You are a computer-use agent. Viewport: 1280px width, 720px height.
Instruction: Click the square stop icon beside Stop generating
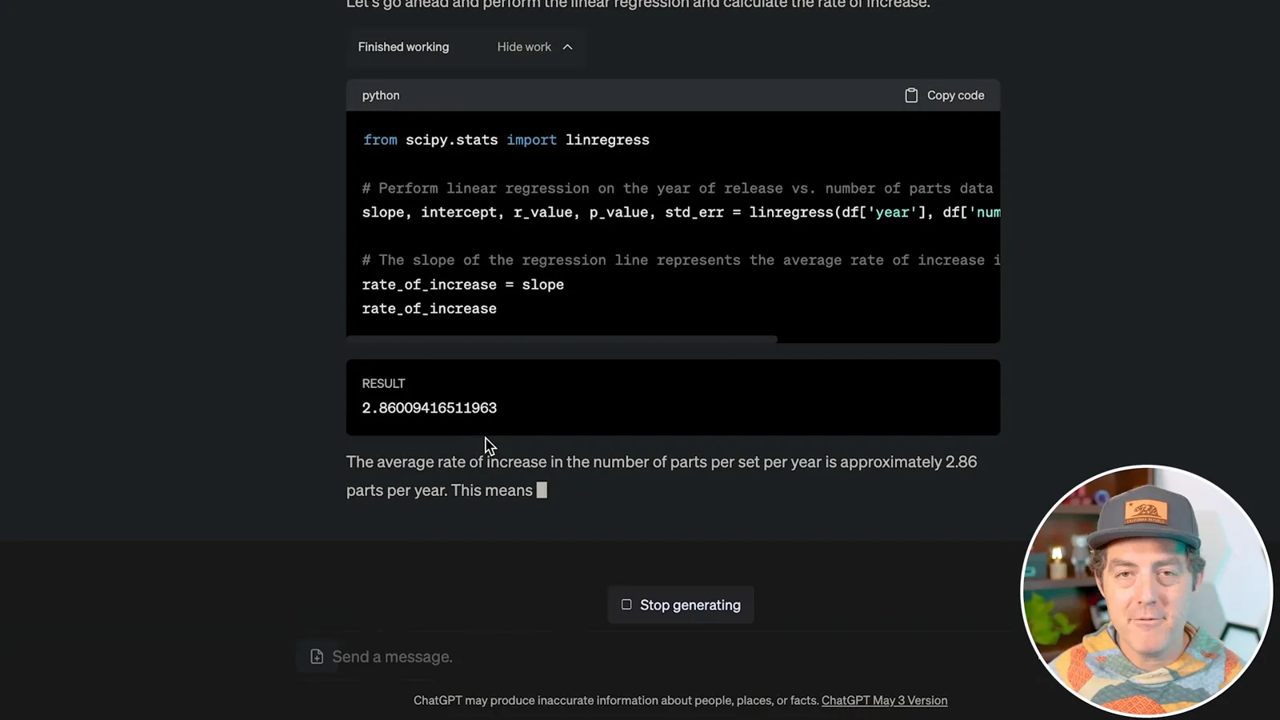[x=626, y=605]
